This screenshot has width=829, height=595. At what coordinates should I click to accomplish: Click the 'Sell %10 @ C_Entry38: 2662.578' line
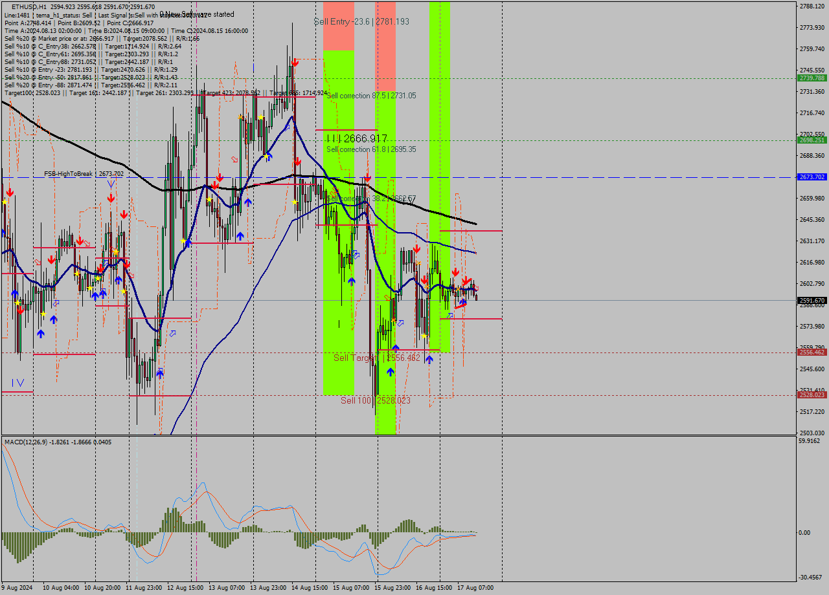pos(93,46)
